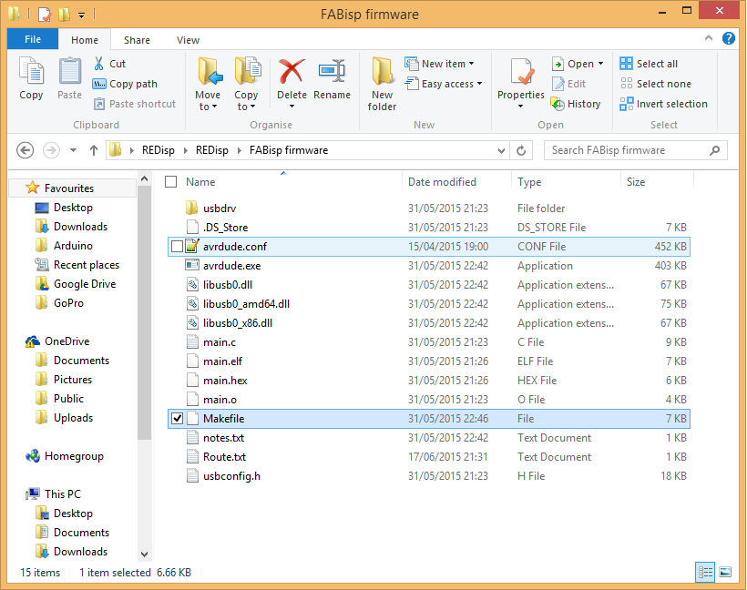The width and height of the screenshot is (747, 590).
Task: Click first REDisp breadcrumb in address bar
Action: (159, 150)
